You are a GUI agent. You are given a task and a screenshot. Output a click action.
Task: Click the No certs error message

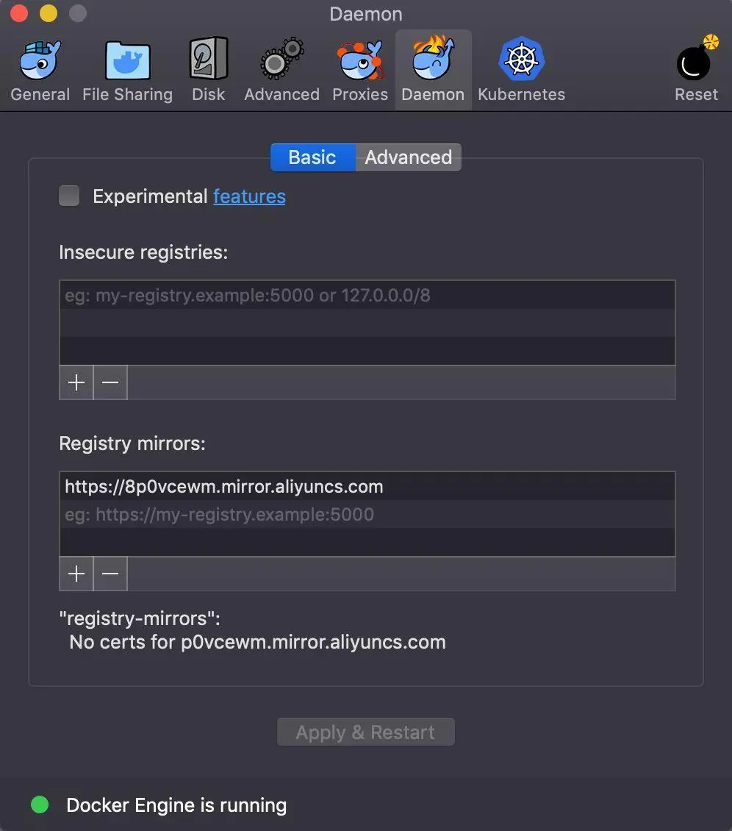point(257,642)
